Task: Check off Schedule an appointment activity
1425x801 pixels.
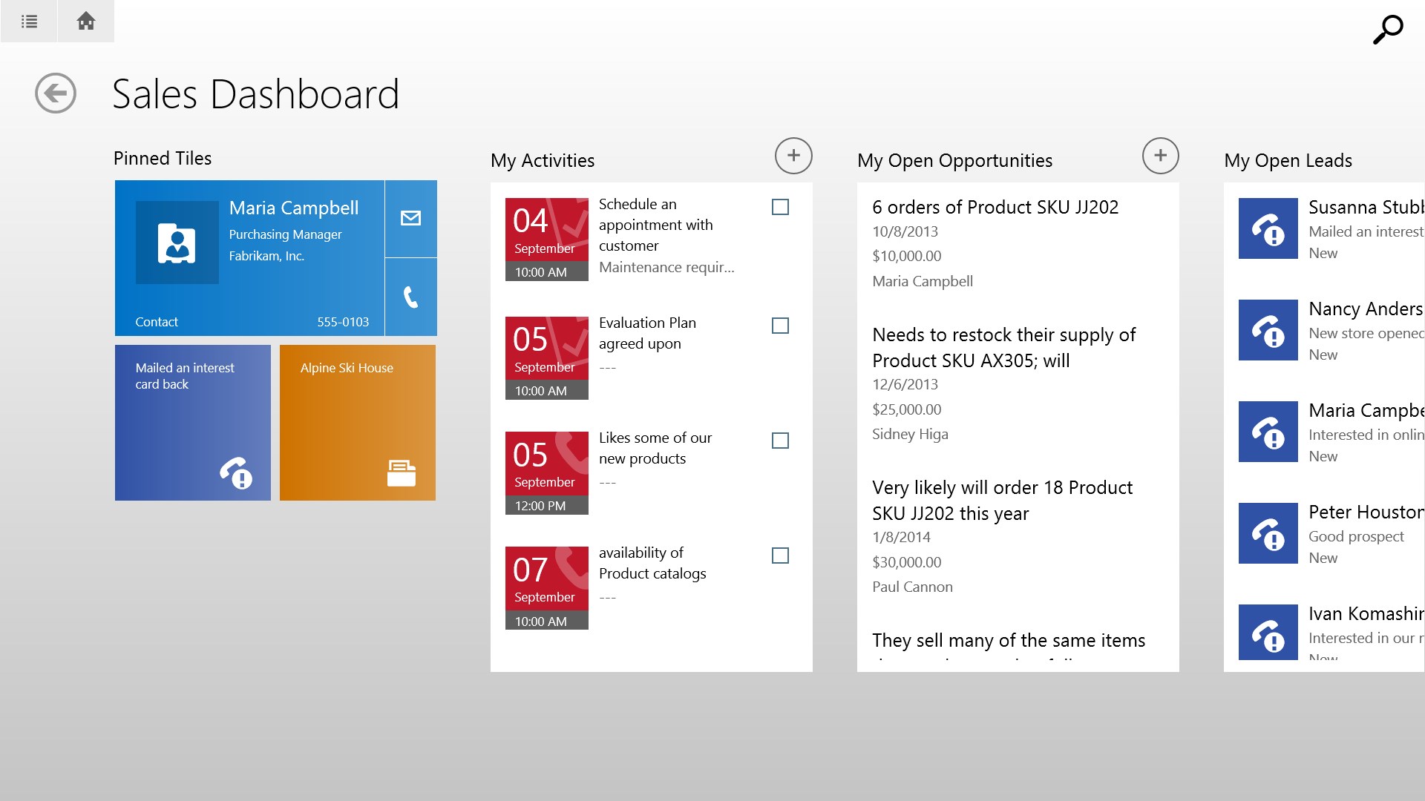Action: [x=780, y=207]
